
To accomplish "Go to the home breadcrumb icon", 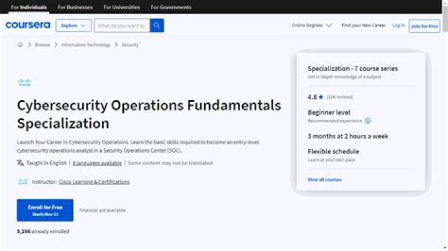I will 20,45.
